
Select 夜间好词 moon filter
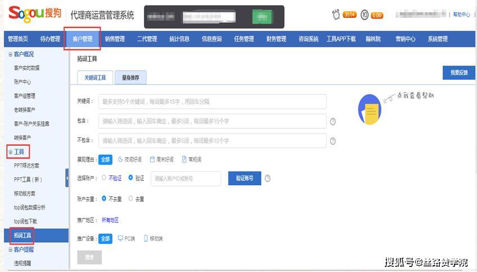(x=130, y=159)
